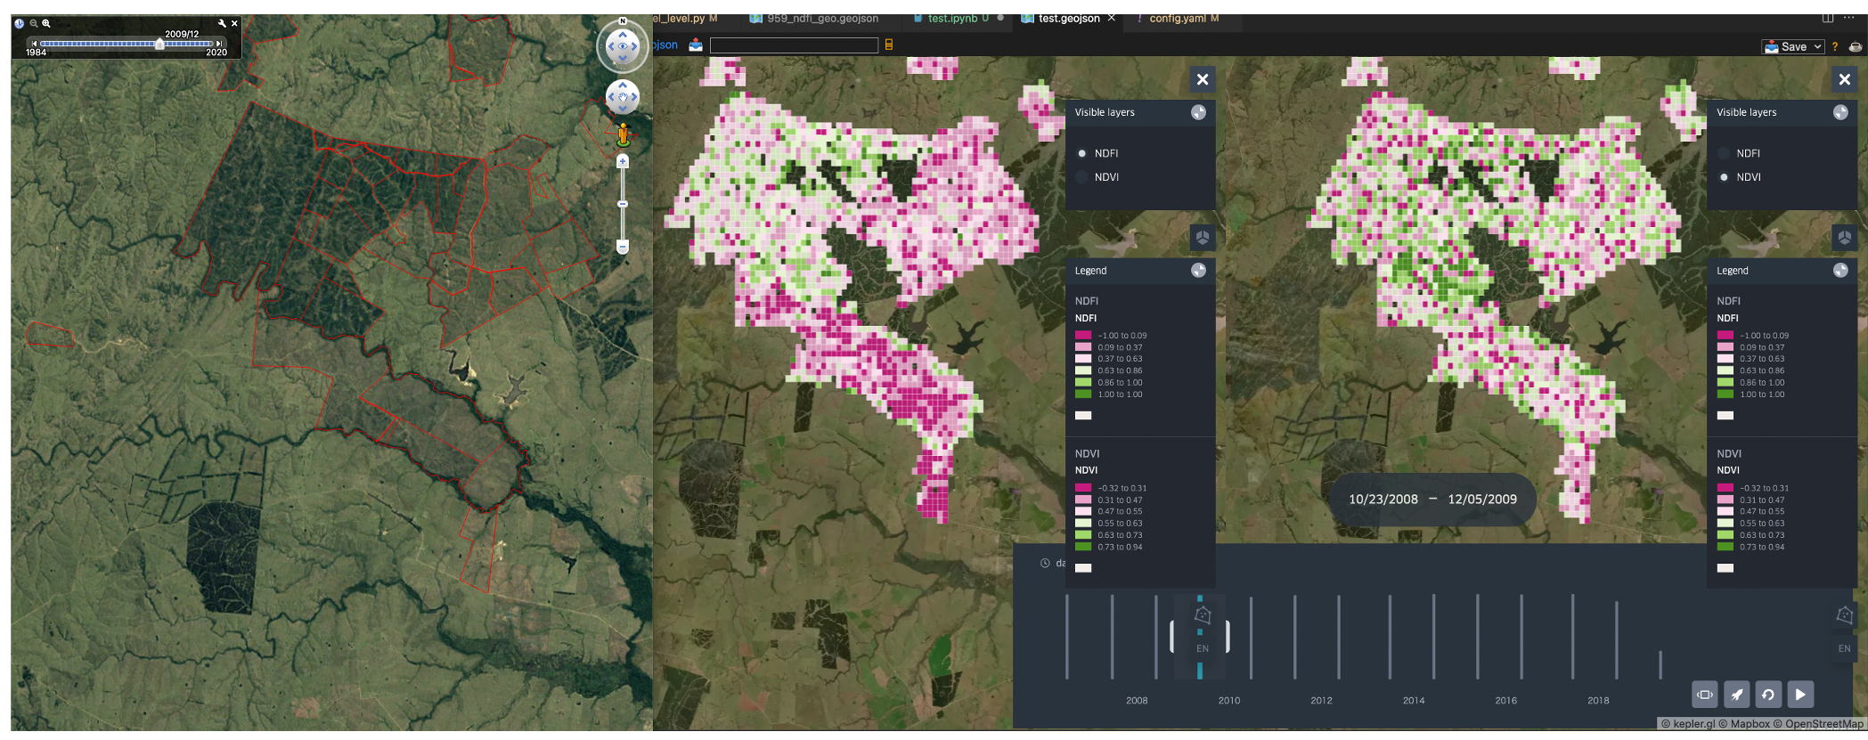Screen dimensions: 1868x740
Task: Zoom in the historical imagery time slider
Action: pos(46,23)
